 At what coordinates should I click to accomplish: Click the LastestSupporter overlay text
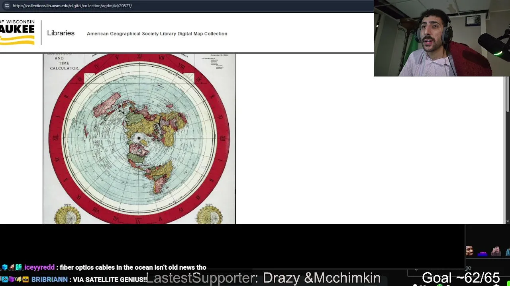[263, 278]
